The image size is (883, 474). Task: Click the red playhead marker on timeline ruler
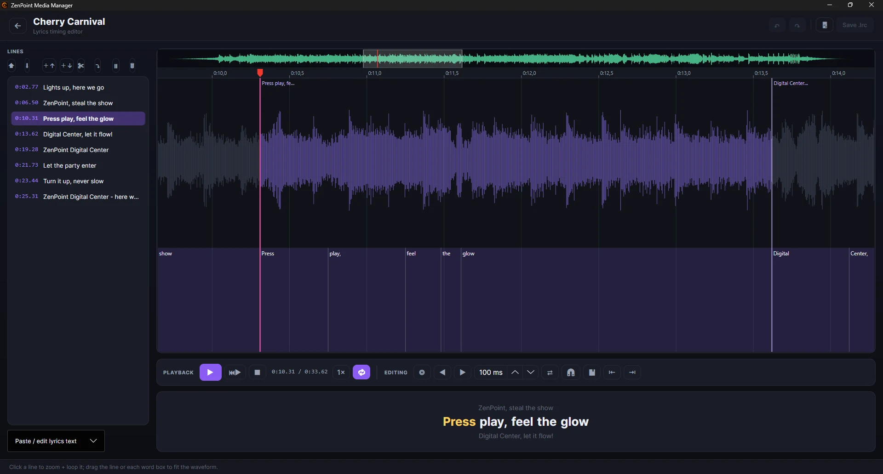click(260, 73)
